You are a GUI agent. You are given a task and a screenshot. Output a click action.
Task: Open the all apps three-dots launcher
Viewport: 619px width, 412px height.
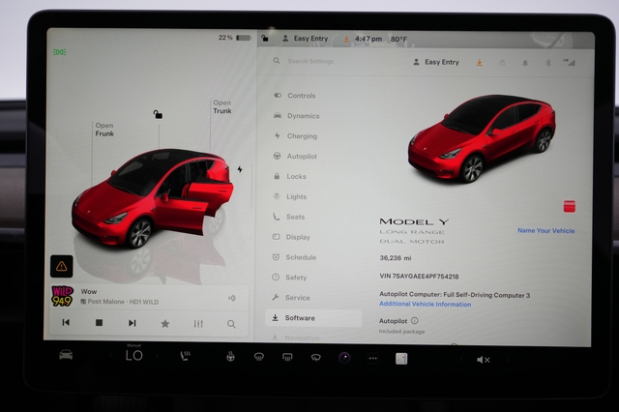(372, 359)
